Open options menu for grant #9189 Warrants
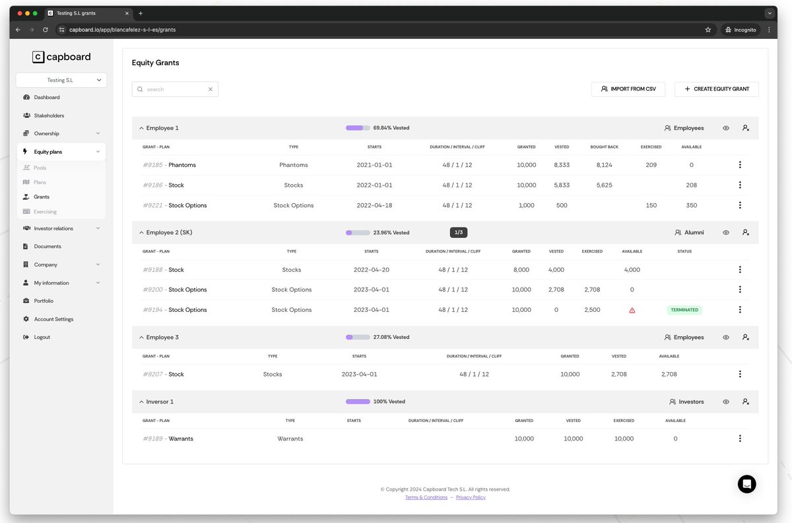This screenshot has height=523, width=792. [740, 439]
